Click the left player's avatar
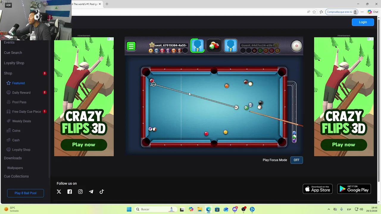Viewport: 381px width, 214px height. click(x=197, y=46)
